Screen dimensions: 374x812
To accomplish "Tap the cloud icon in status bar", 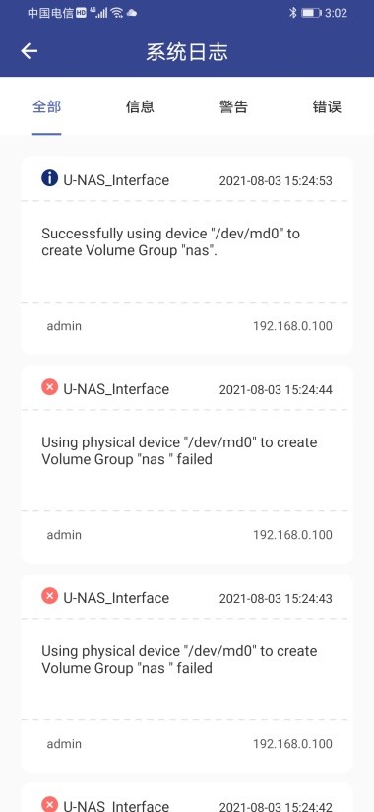I will click(x=131, y=13).
